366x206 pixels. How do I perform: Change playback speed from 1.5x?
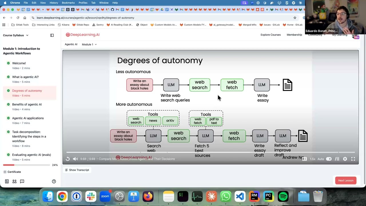(x=313, y=159)
